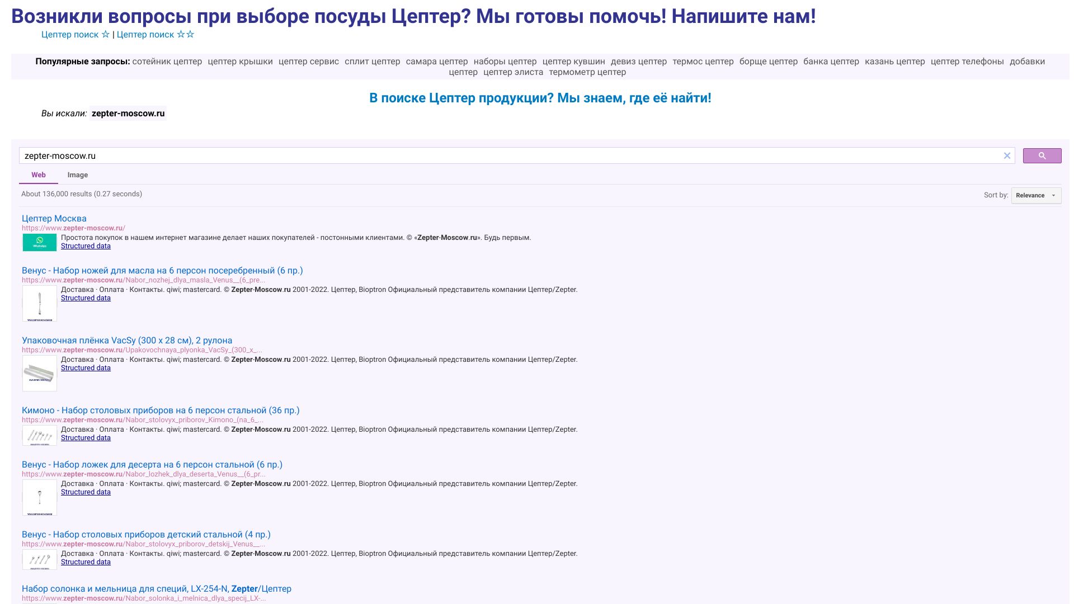Click the Nabor_solonka_i_melnica URL
The height and width of the screenshot is (604, 1074).
(144, 598)
